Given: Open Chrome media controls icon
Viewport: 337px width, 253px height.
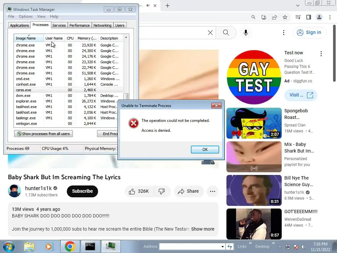Looking at the screenshot, I should 298,17.
